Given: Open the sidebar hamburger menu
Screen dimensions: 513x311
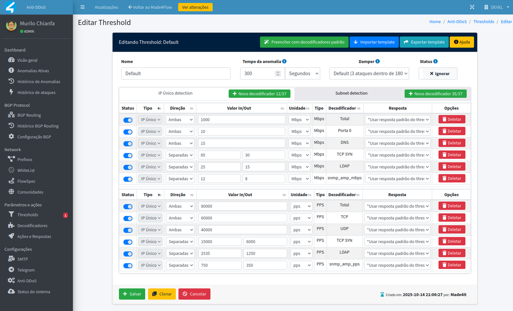Looking at the screenshot, I should coord(82,7).
